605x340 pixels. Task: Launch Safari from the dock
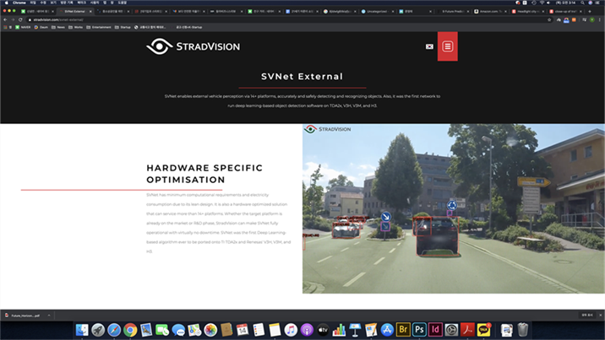pyautogui.click(x=114, y=330)
